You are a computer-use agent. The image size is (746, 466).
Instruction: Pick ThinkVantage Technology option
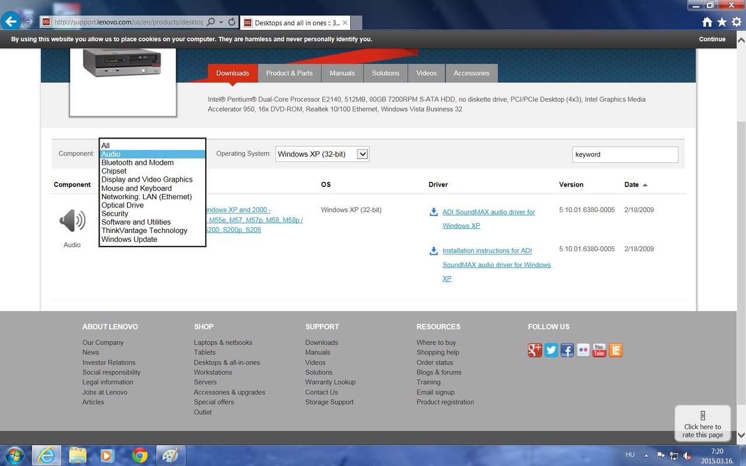click(153, 231)
